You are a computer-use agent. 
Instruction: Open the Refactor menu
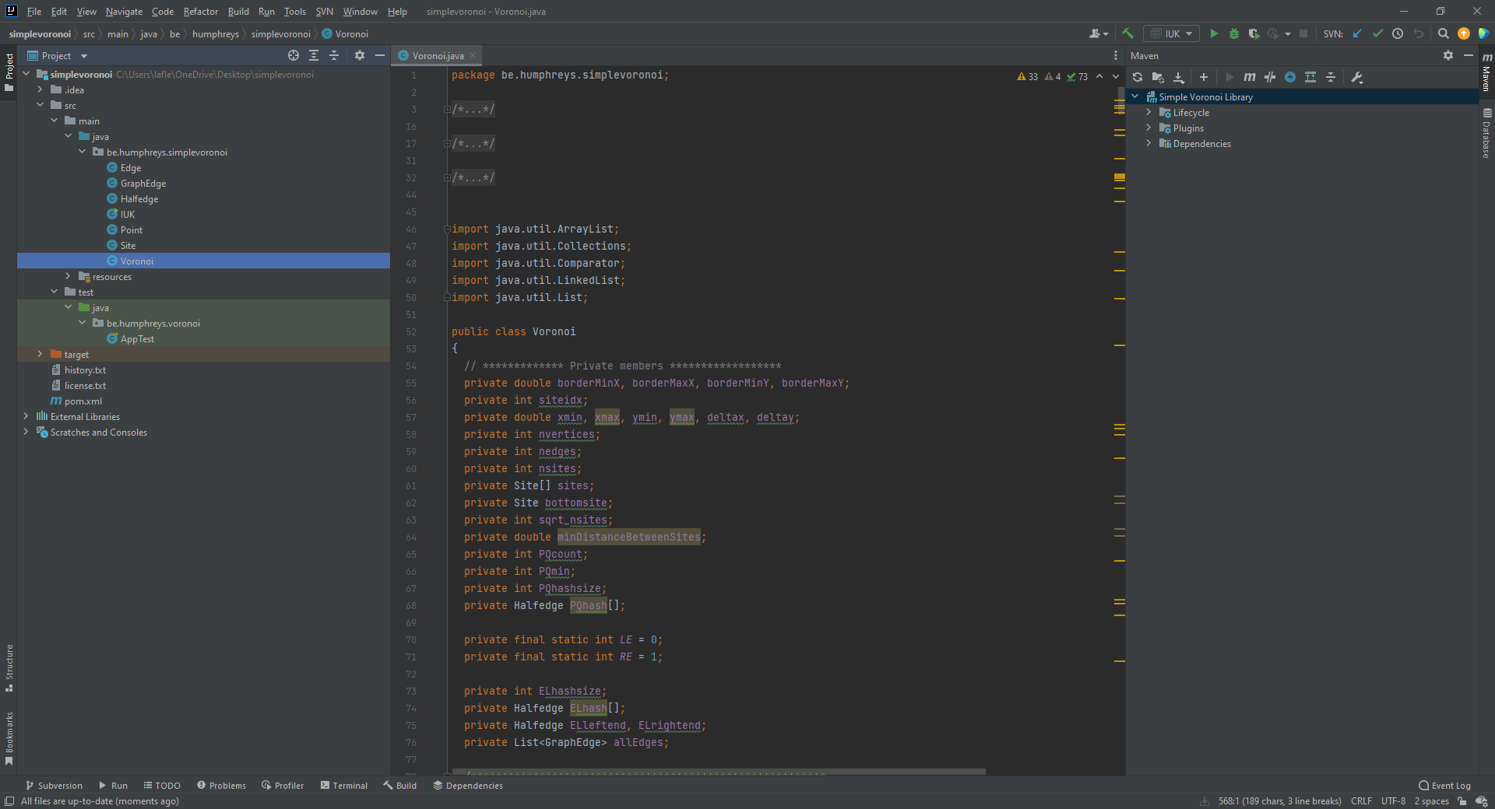point(200,12)
